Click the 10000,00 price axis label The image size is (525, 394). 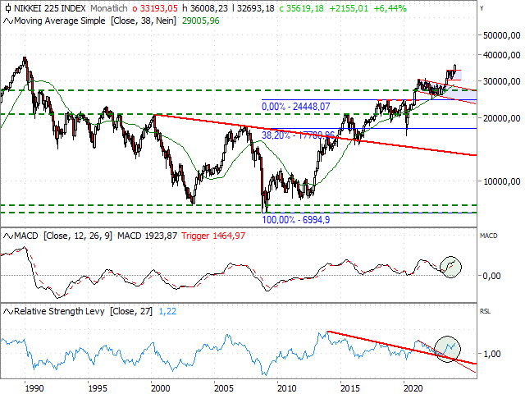point(501,181)
